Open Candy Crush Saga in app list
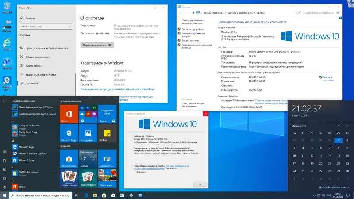Viewport: 354px width, 199px height. (35, 134)
